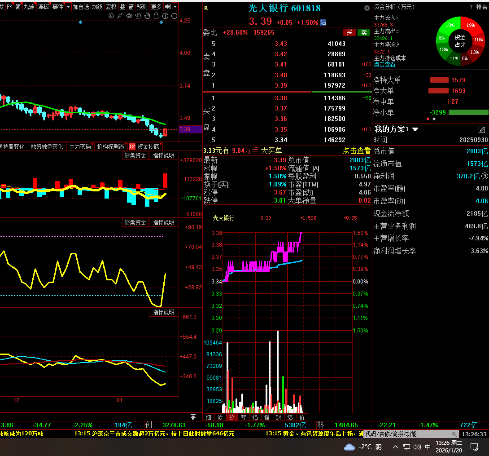Click the 窗 window toolbar button
The height and width of the screenshot is (456, 489).
pos(131,7)
